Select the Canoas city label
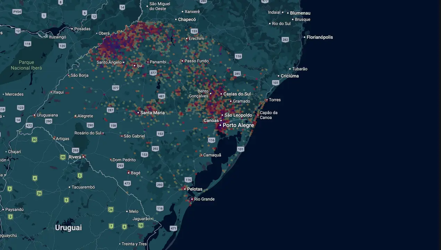The height and width of the screenshot is (250, 441). tap(211, 121)
